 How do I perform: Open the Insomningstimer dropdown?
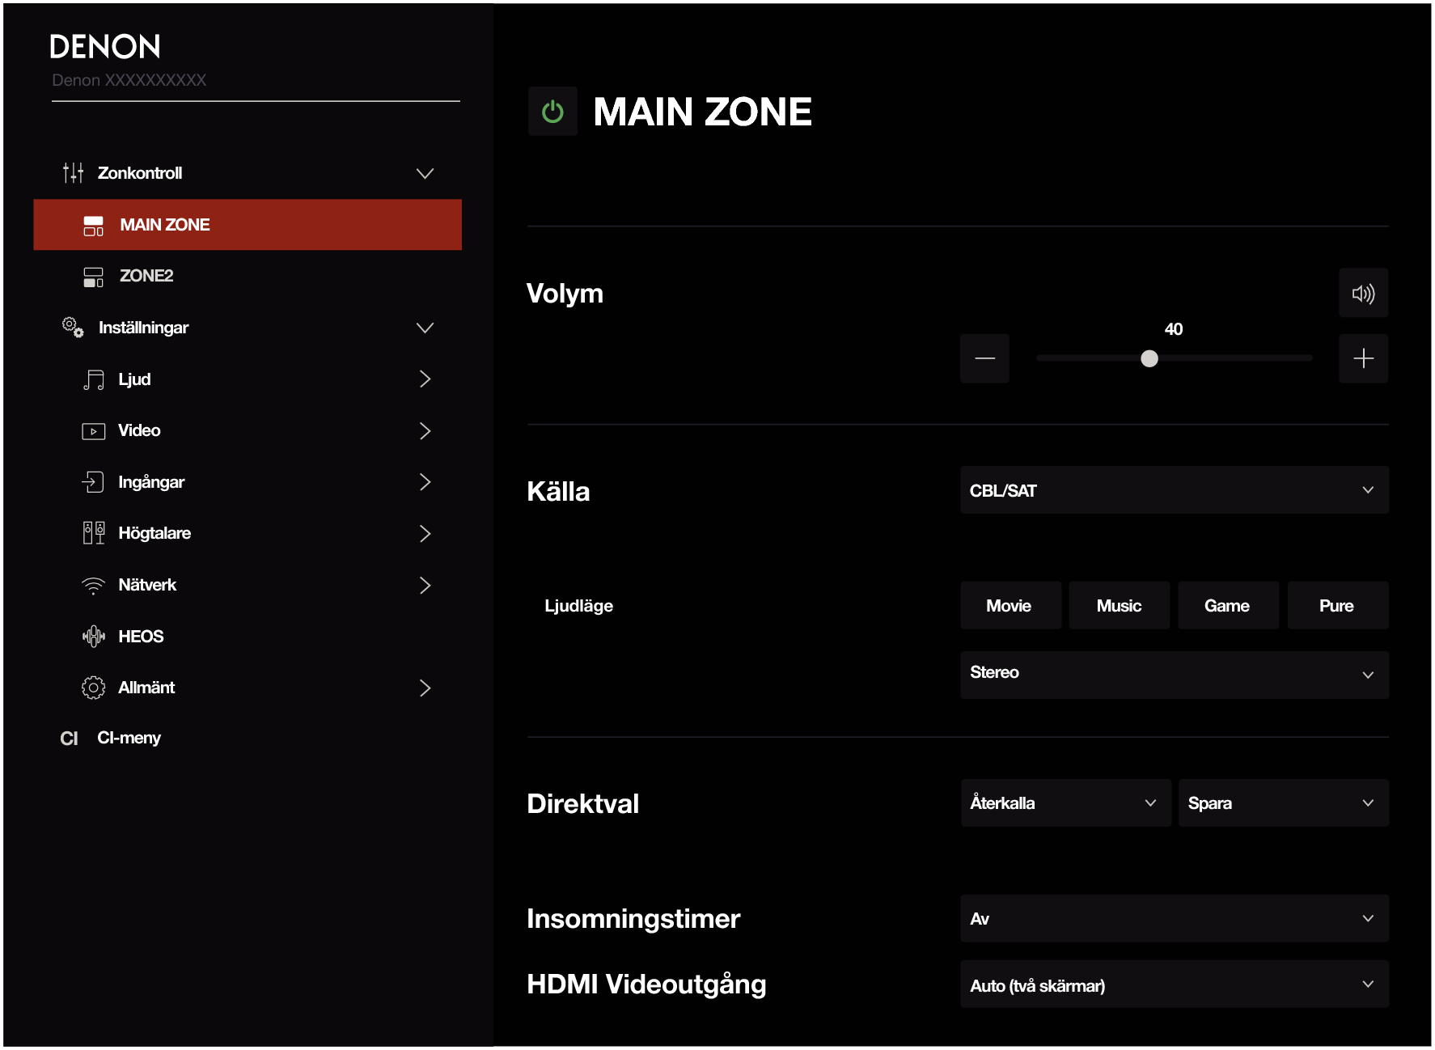[1174, 918]
